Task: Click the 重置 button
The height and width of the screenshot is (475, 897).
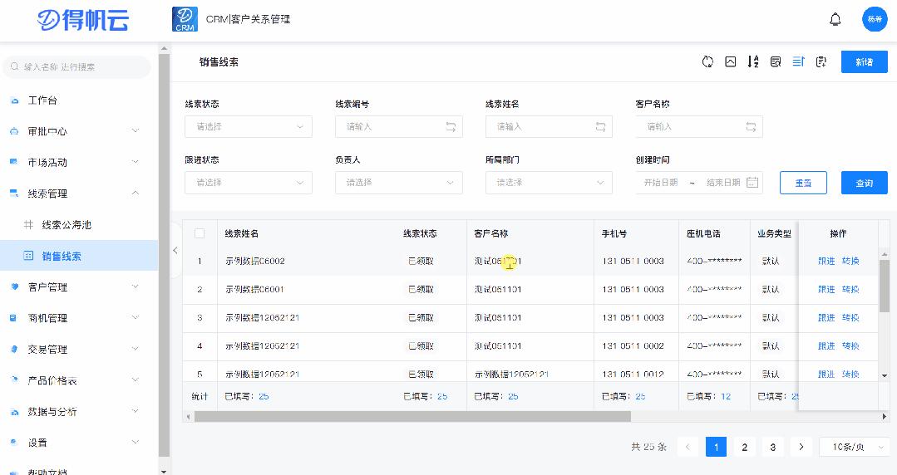Action: pyautogui.click(x=803, y=183)
